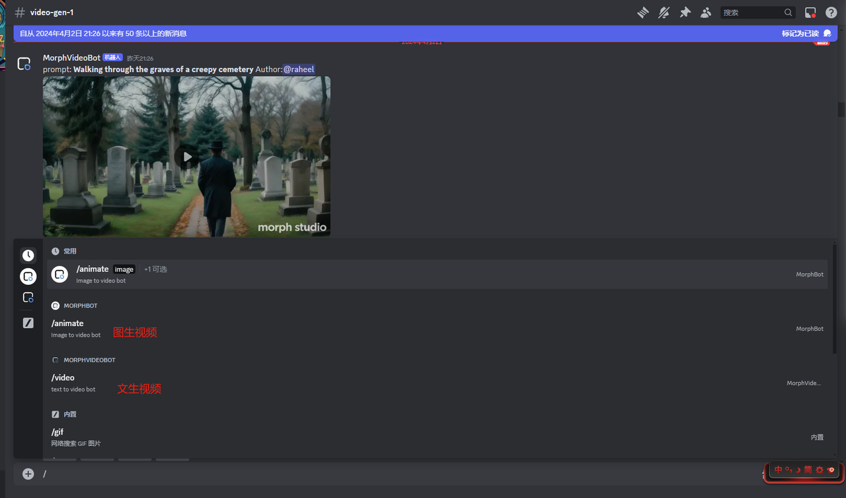Open the inbox icon with red dot
This screenshot has width=846, height=498.
pos(810,13)
